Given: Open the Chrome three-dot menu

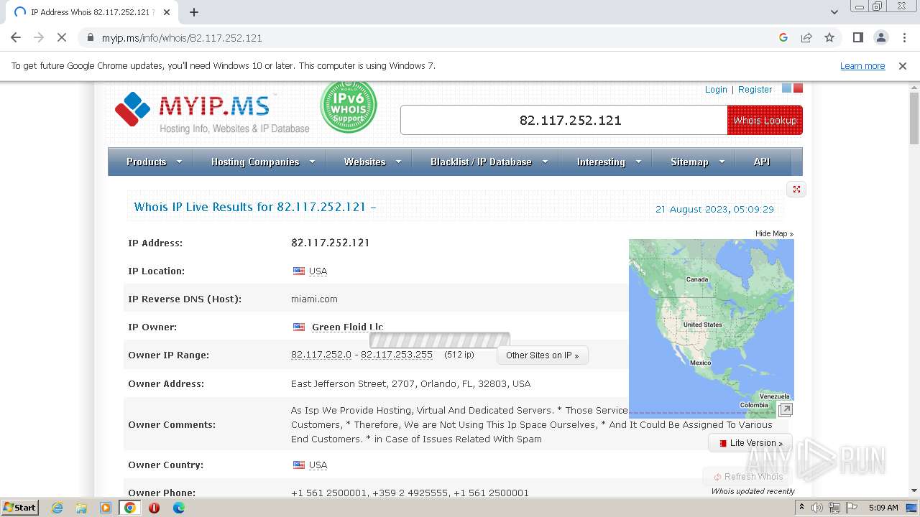Looking at the screenshot, I should click(x=904, y=38).
